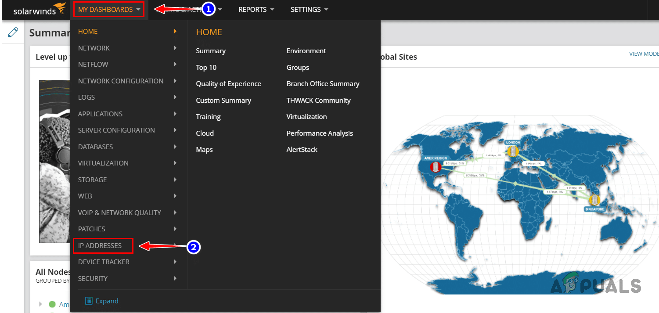Select IP Addresses in the dashboards menu
Screen dimensions: 659x313
[100, 246]
